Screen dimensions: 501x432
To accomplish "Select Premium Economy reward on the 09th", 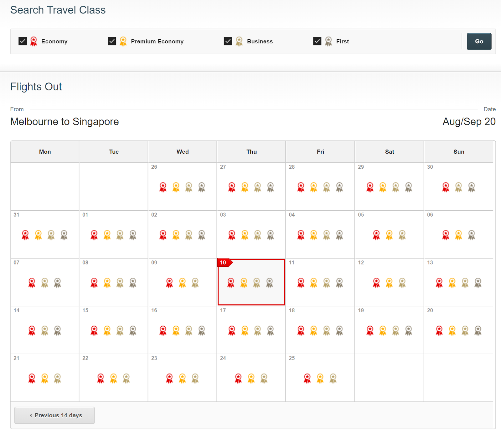I will 182,283.
